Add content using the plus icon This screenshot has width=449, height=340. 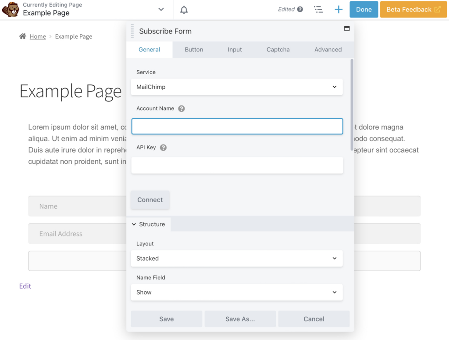pos(338,9)
